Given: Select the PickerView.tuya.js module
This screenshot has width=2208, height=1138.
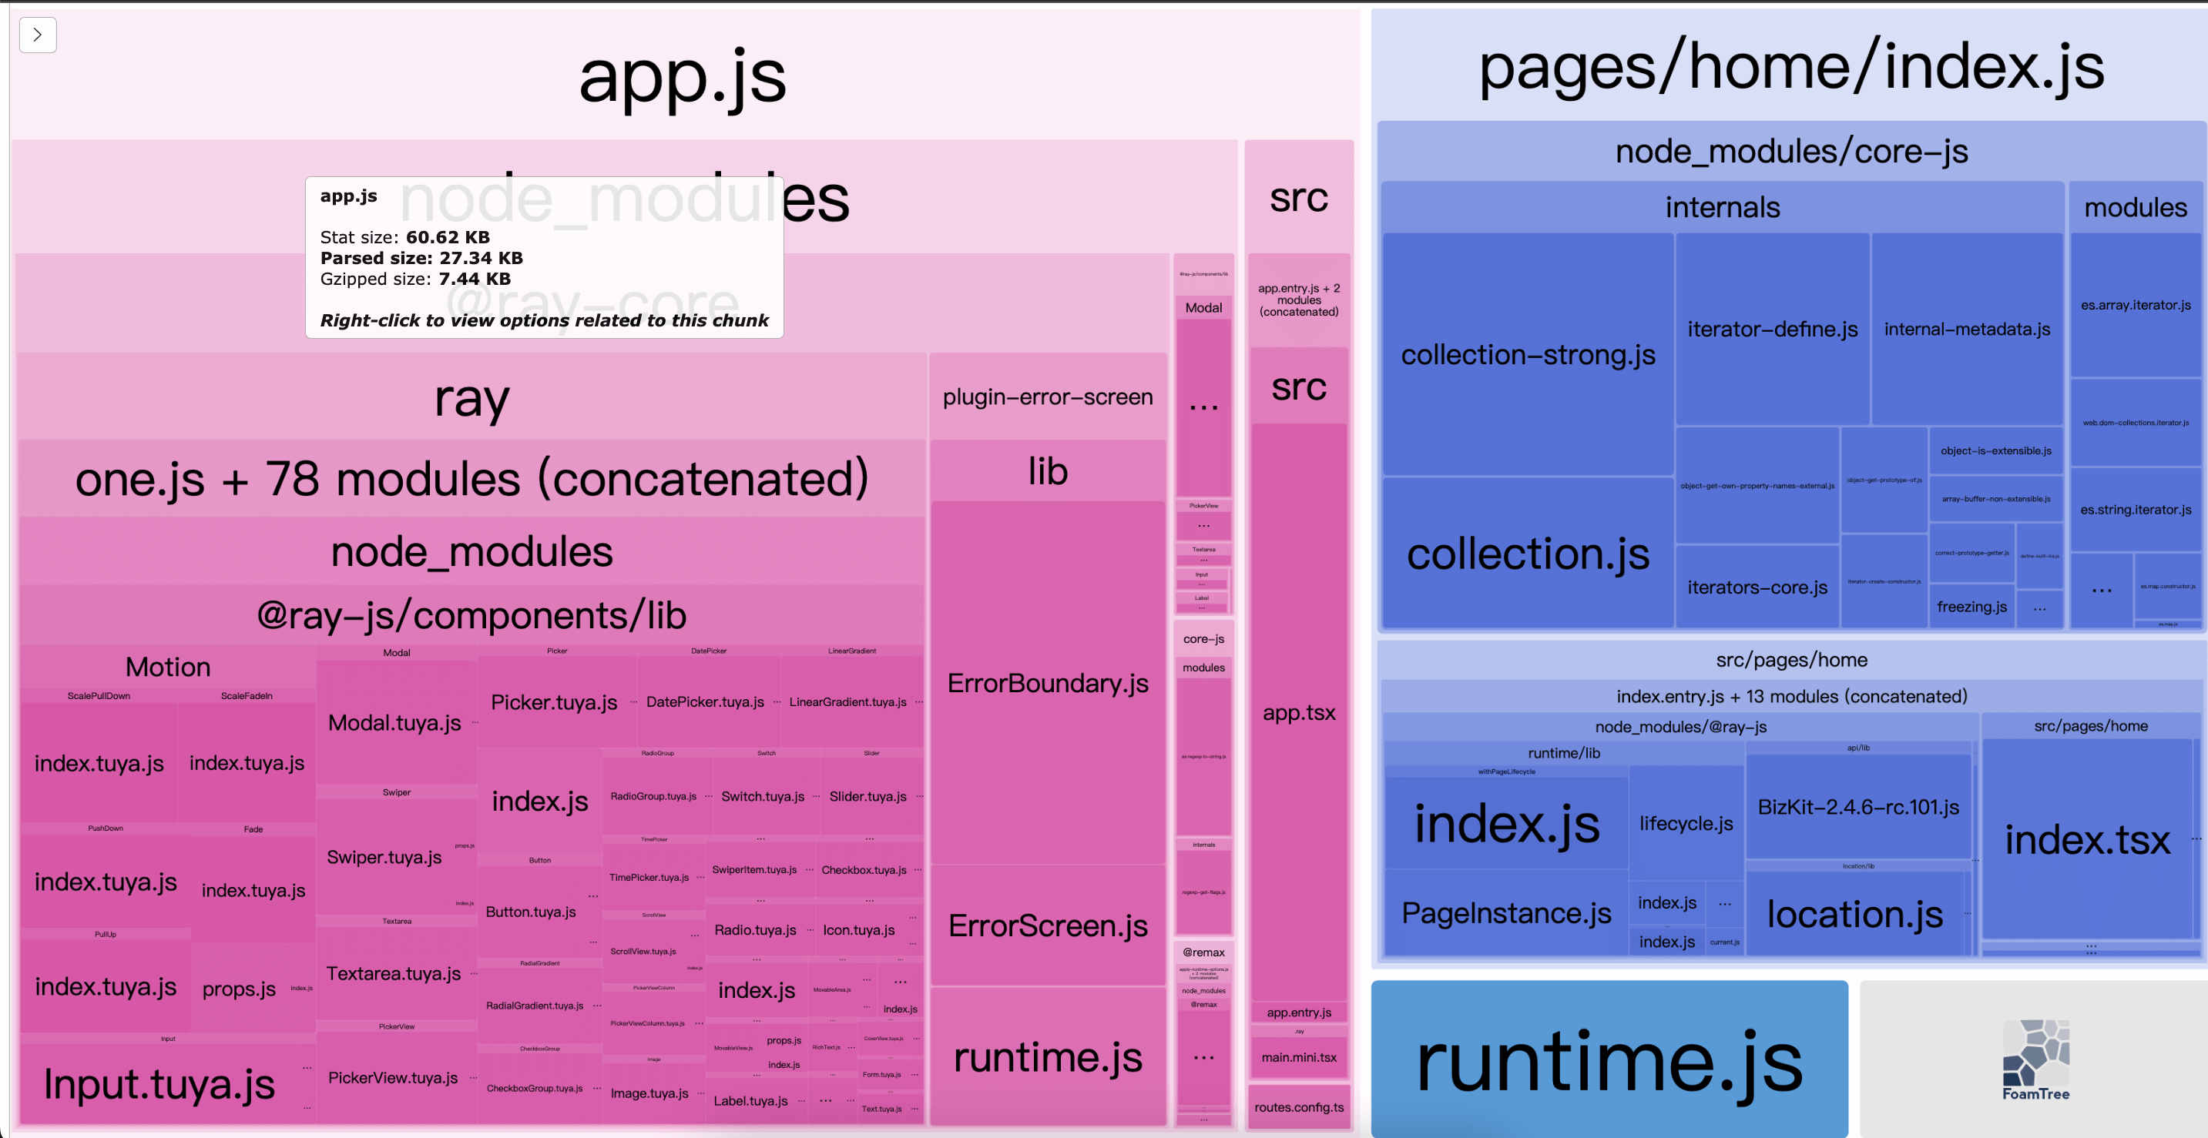Looking at the screenshot, I should (x=394, y=1077).
